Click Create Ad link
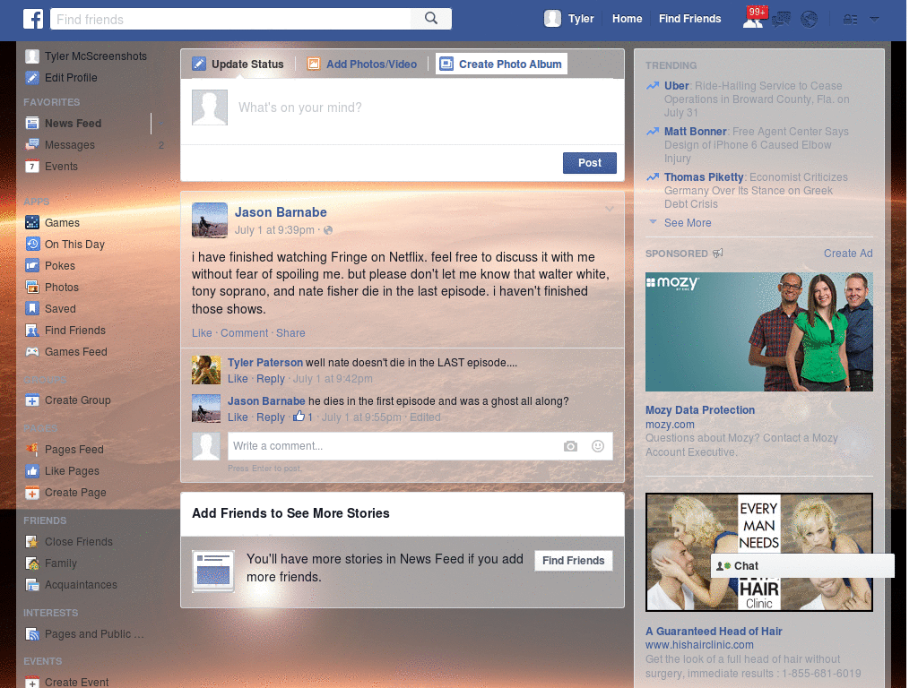The image size is (918, 688). (848, 254)
